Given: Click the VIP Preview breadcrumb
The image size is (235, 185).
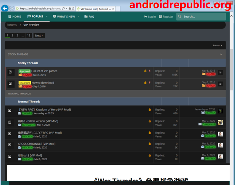Looking at the screenshot, I should point(31,25).
